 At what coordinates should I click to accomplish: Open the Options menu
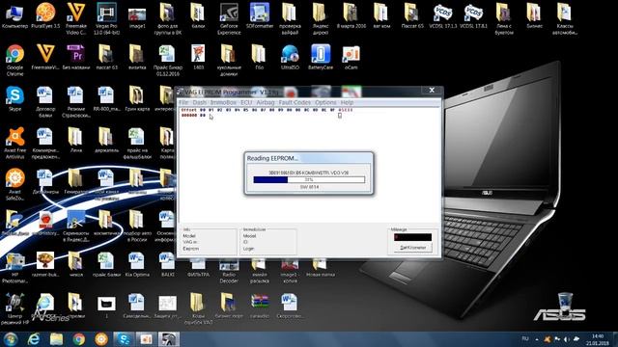(325, 102)
